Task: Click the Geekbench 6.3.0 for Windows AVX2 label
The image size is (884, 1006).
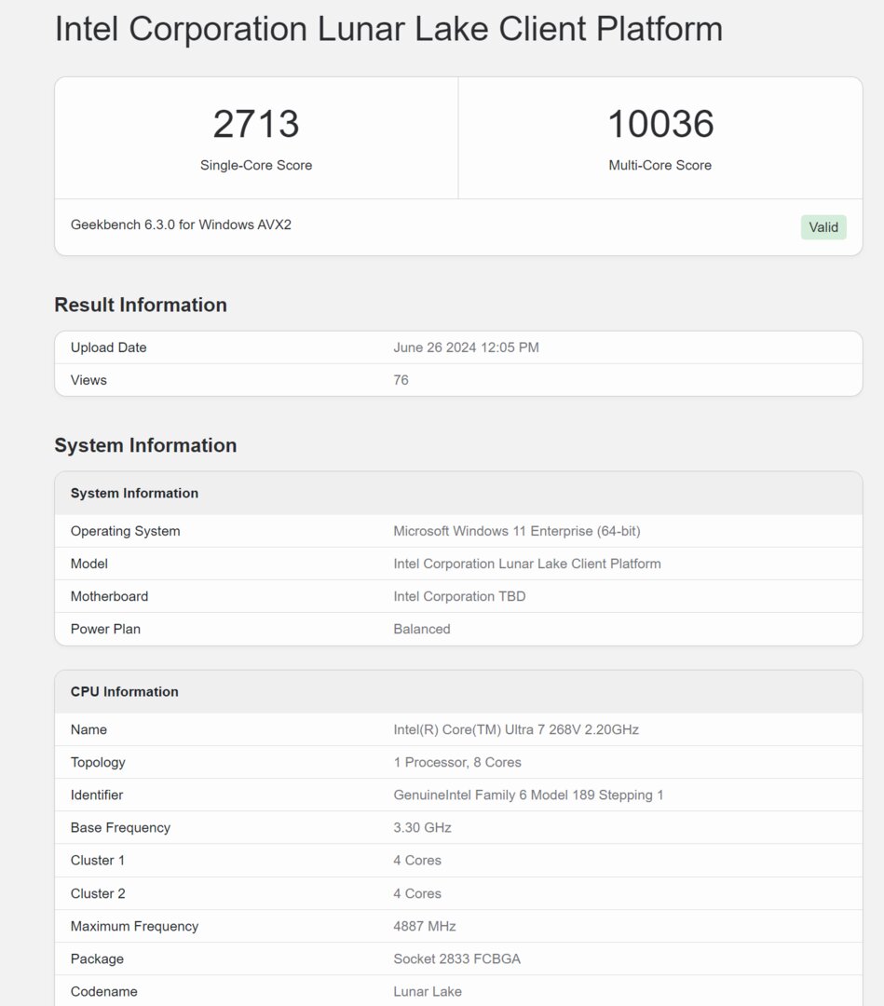Action: [x=180, y=224]
